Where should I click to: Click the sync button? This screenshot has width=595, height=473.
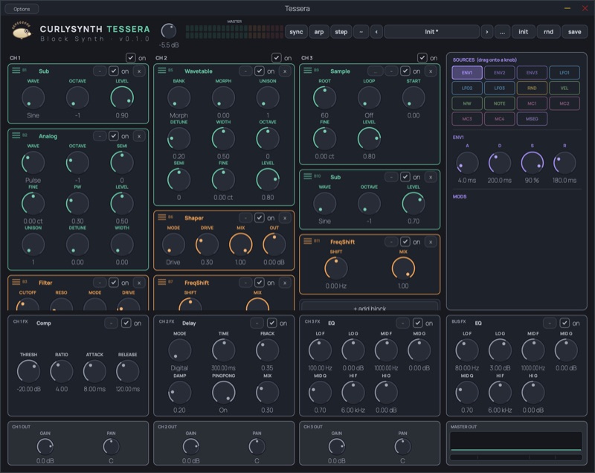(296, 32)
